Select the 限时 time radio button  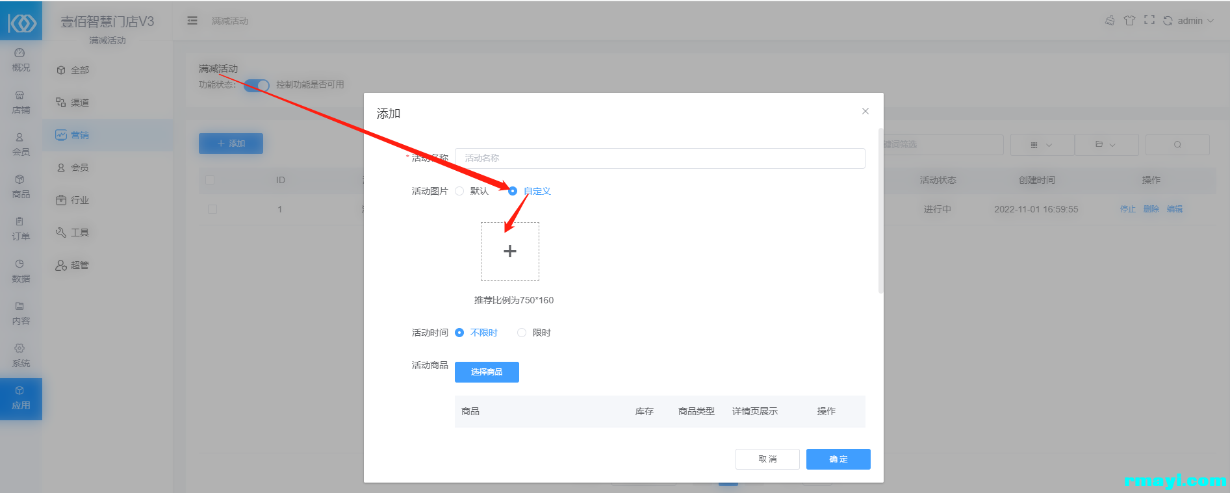[522, 333]
